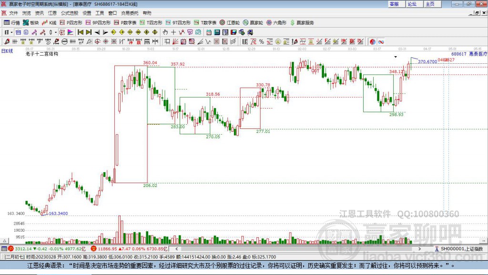
Task: Click the 206.02 low price label
Action: (150, 186)
